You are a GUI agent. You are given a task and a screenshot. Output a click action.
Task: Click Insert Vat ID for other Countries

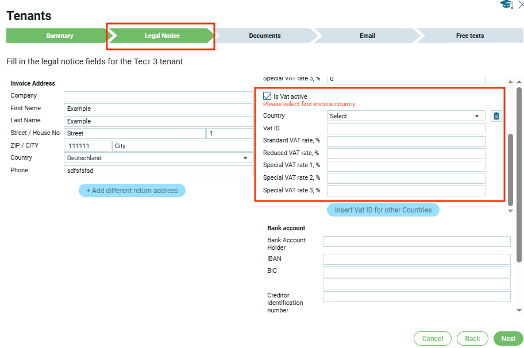click(383, 210)
